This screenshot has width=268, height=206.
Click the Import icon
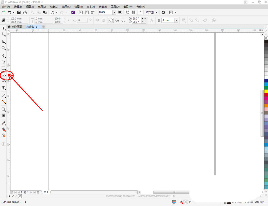tap(81, 12)
